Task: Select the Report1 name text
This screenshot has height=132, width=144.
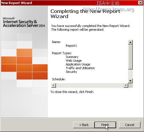Action: point(71,46)
